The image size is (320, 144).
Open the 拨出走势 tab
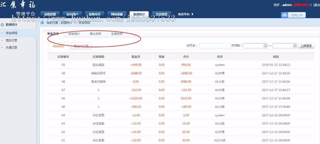coord(96,34)
